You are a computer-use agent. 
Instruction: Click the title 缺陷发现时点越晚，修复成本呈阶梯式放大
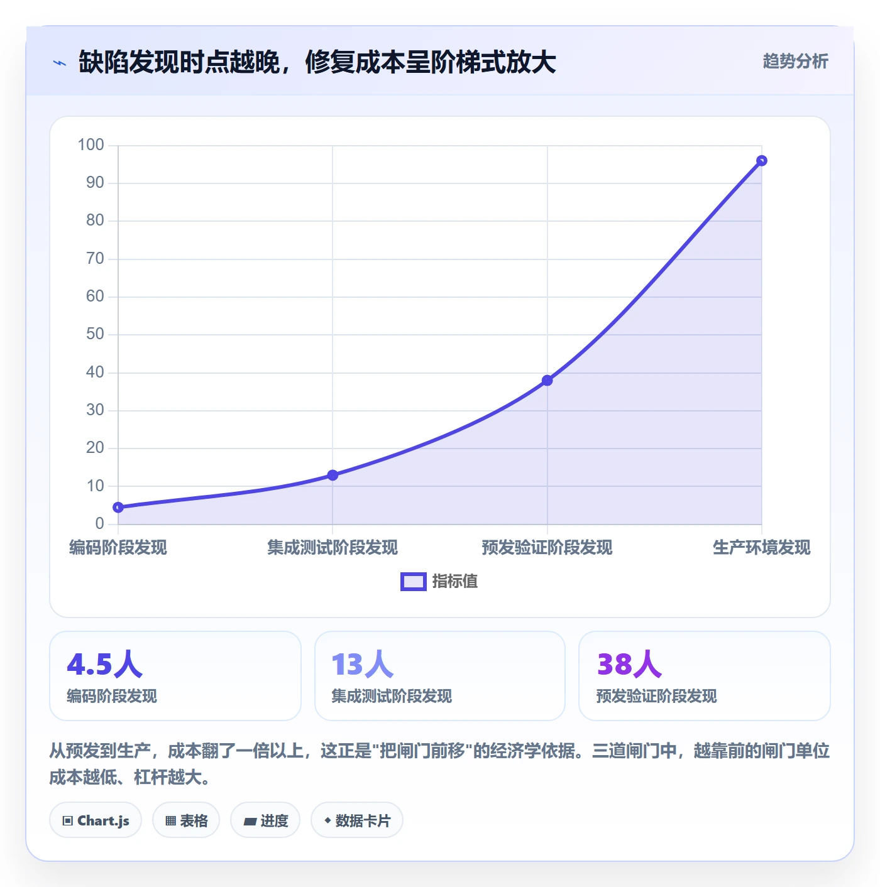(x=317, y=63)
